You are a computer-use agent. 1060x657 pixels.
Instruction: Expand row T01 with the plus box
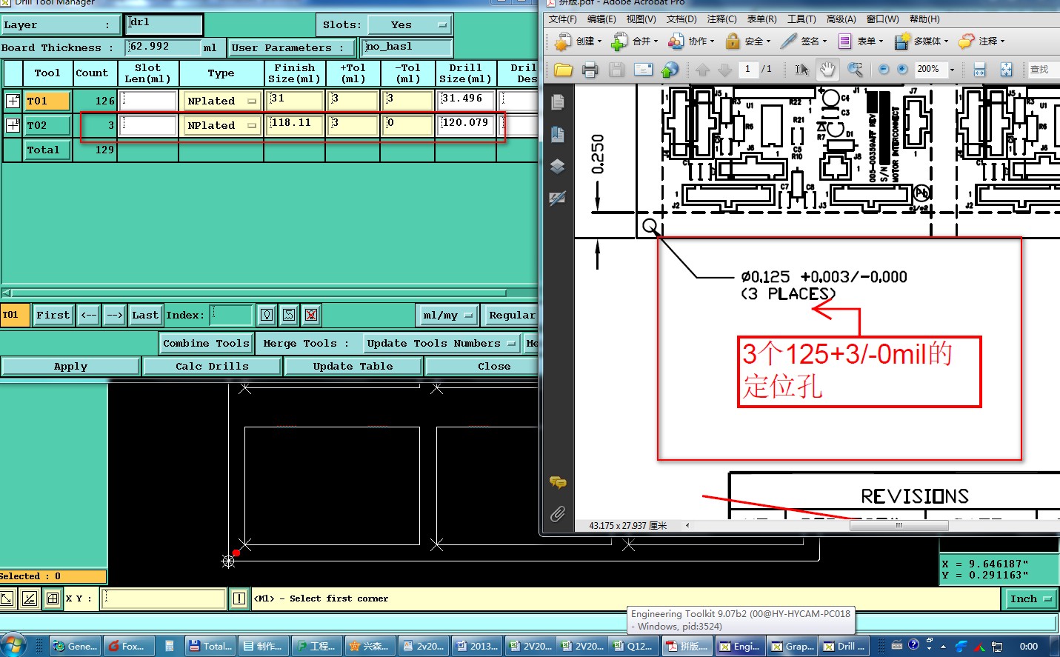click(13, 101)
